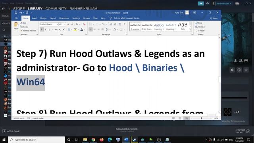Expand the Styles gallery
Image resolution: width=254 pixels, height=143 pixels.
[190, 30]
